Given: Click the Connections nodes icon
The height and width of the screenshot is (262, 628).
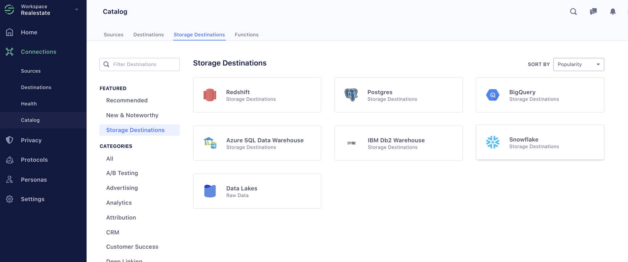Looking at the screenshot, I should coord(10,51).
